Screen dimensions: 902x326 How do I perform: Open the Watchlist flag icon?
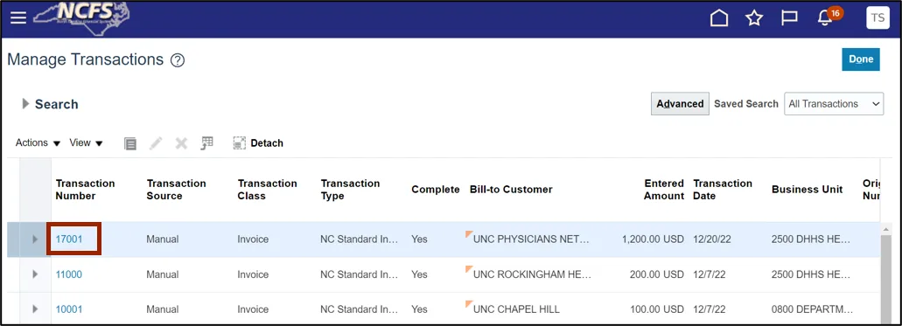coord(789,18)
